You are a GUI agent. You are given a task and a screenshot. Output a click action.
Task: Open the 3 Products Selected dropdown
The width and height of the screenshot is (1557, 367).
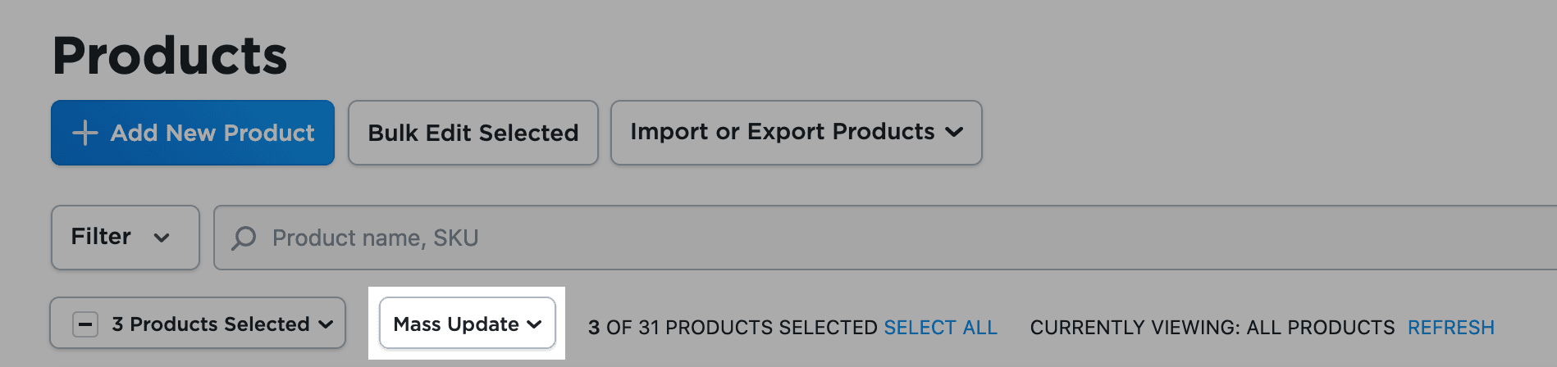[211, 324]
